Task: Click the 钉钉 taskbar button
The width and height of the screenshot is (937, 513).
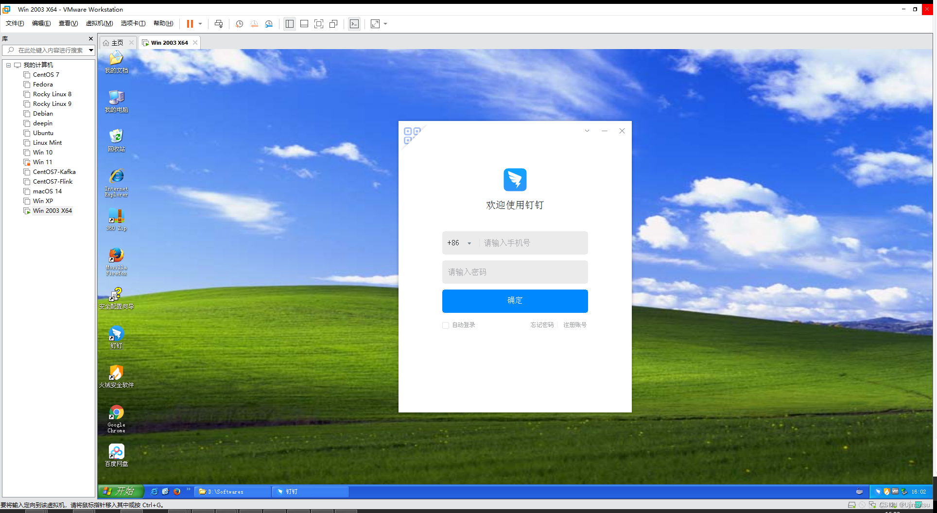Action: tap(311, 492)
